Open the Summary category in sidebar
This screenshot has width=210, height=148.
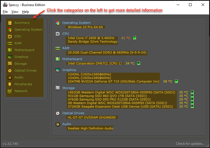pos(22,23)
